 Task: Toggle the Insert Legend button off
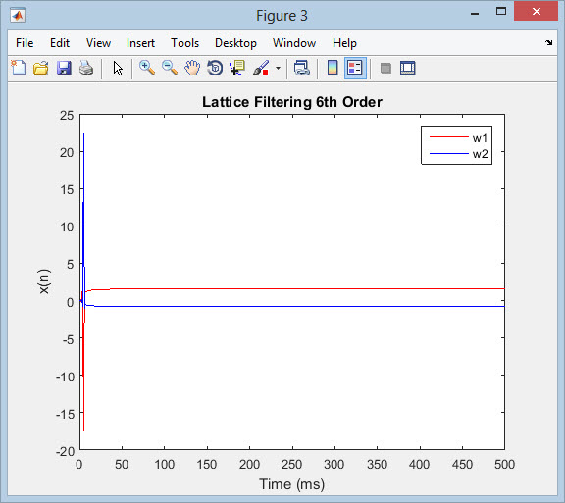[355, 68]
